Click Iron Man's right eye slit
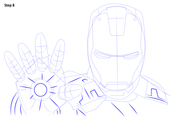 coord(131,55)
